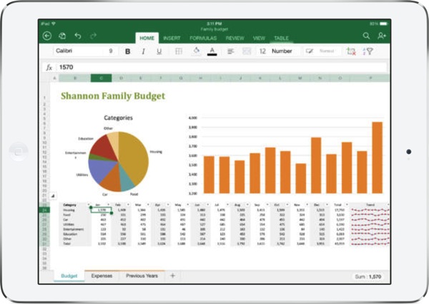Viewport: 429px width, 305px height.
Task: Toggle bold formatting
Action: tap(127, 52)
